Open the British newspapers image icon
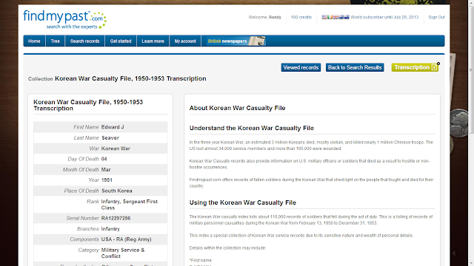Image resolution: width=474 pixels, height=266 pixels. (257, 41)
